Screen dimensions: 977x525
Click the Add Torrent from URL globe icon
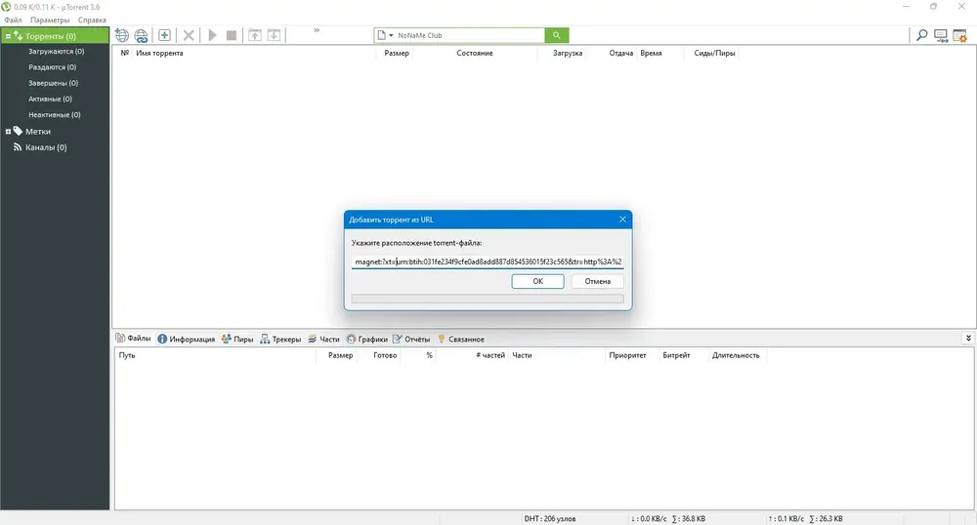122,35
